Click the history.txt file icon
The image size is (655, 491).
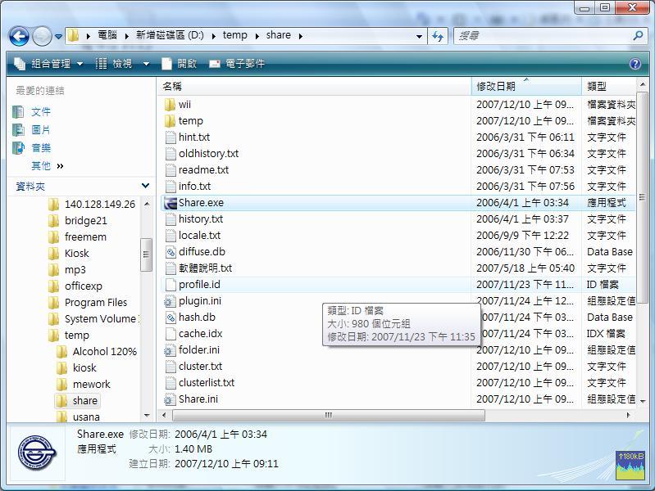(171, 219)
